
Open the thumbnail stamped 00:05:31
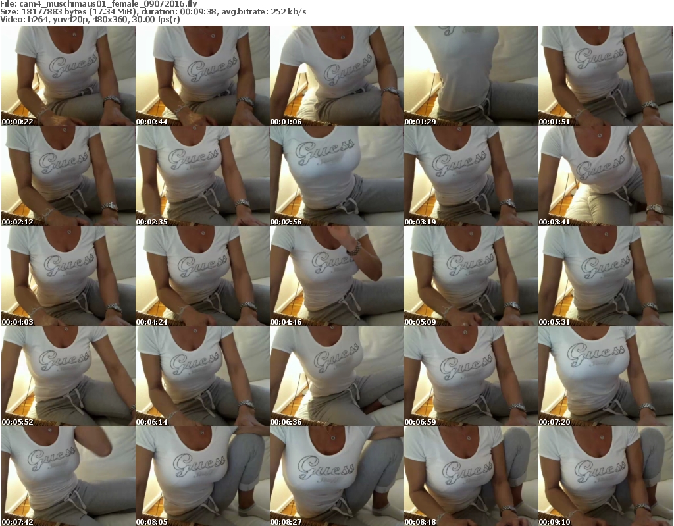click(x=606, y=276)
